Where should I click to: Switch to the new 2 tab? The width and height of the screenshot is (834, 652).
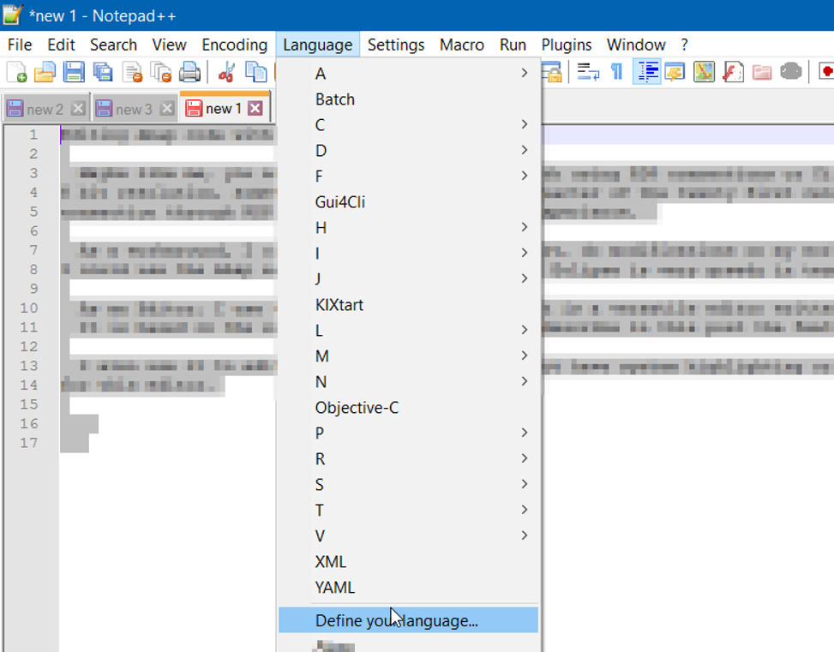click(45, 109)
